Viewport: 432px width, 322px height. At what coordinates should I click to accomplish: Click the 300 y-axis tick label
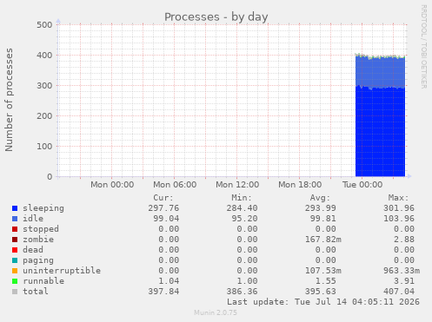pos(44,85)
